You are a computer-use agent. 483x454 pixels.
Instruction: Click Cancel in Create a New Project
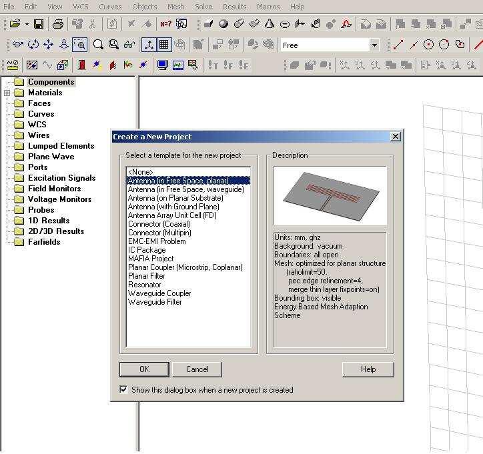197,369
